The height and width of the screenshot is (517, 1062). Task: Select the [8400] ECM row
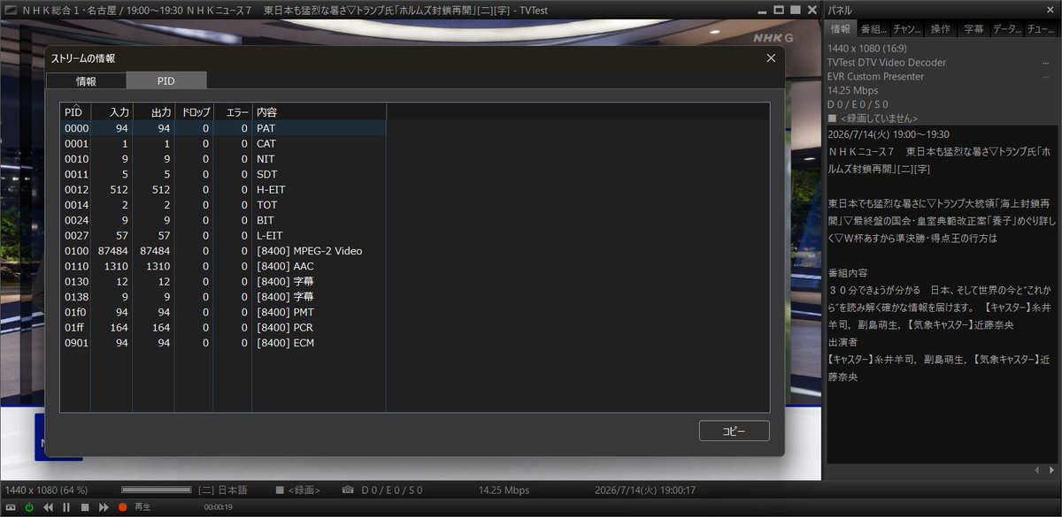(x=223, y=343)
